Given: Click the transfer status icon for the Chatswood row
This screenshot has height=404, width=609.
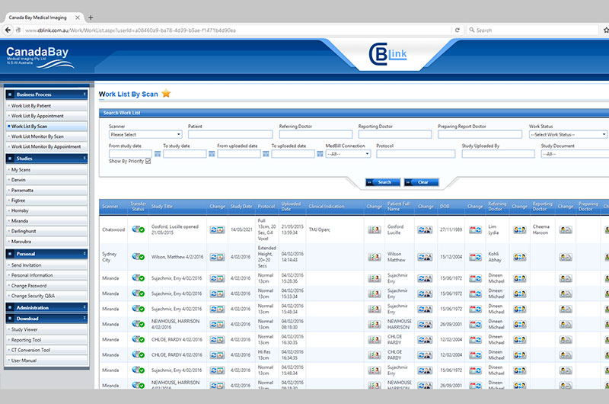Looking at the screenshot, I should (x=139, y=229).
